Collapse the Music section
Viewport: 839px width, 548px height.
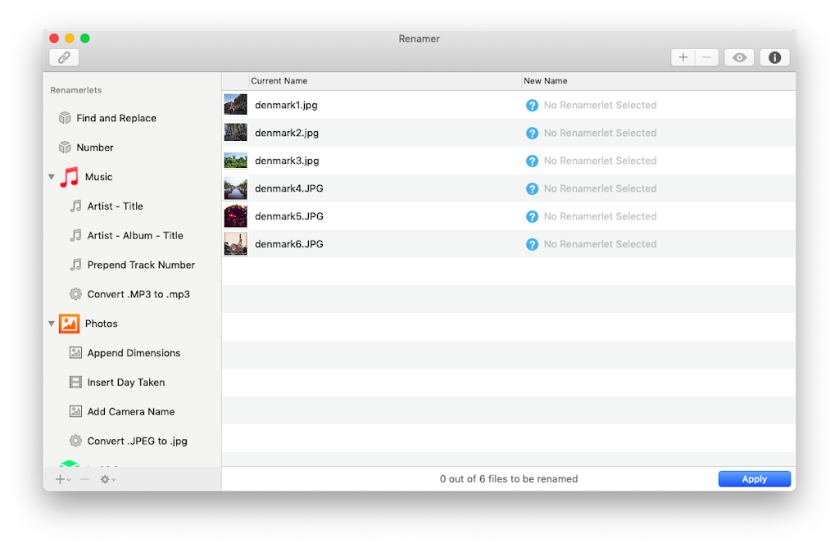pos(51,176)
